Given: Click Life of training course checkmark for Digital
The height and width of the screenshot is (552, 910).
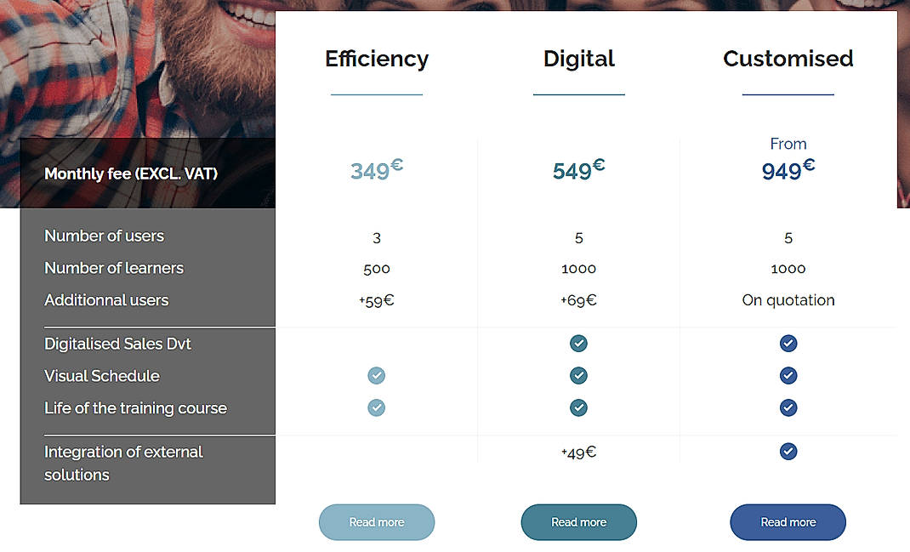Looking at the screenshot, I should pyautogui.click(x=578, y=407).
